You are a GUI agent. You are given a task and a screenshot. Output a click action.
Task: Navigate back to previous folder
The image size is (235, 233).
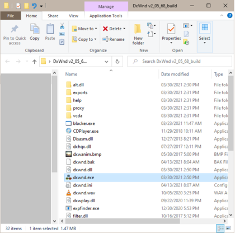(7, 62)
